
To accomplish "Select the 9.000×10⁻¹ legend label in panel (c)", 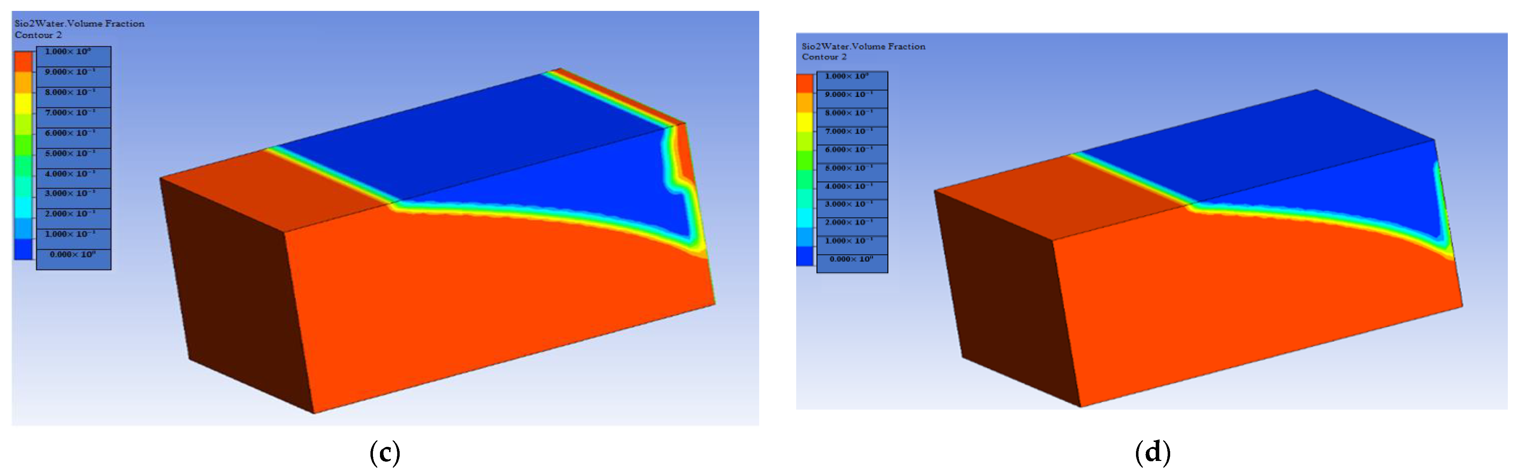I will point(70,72).
